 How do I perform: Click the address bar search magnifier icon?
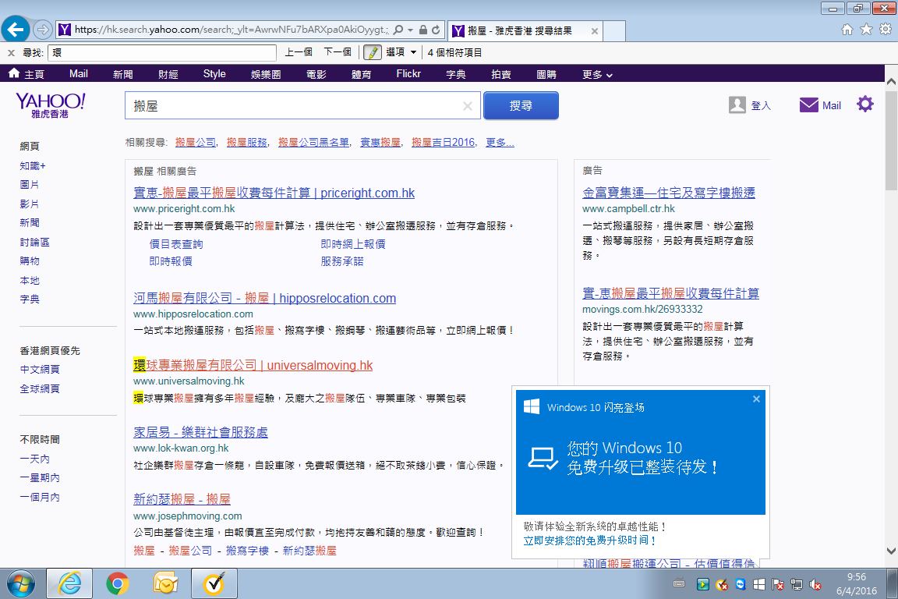coord(398,30)
